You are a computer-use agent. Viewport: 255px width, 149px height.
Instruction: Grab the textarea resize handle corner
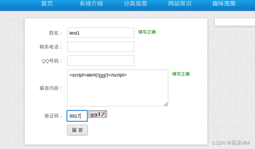166,104
